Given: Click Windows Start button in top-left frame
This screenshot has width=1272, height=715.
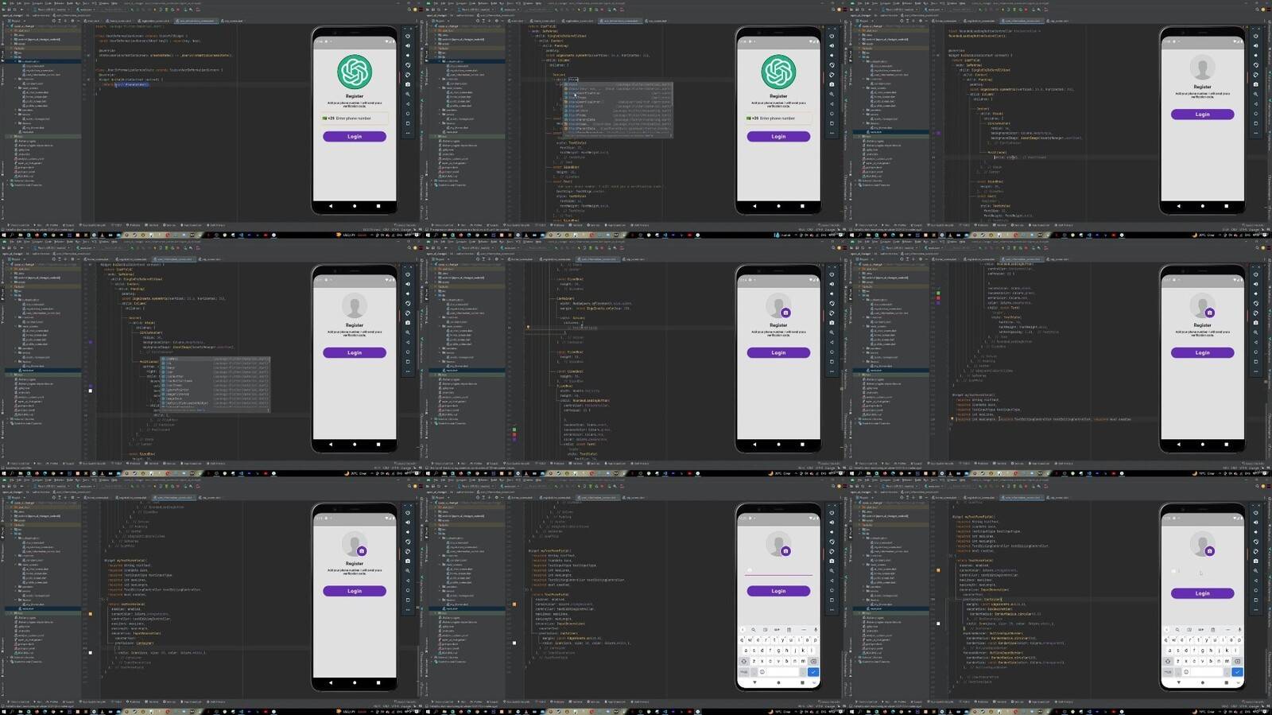Looking at the screenshot, I should pyautogui.click(x=4, y=235).
